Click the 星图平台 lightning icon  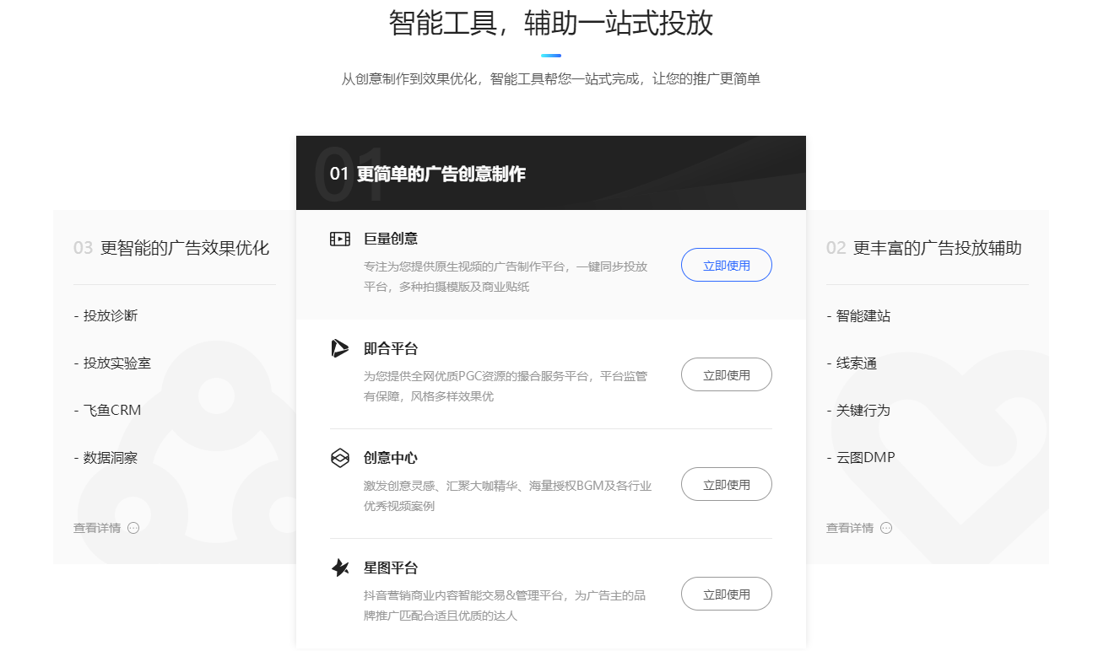(339, 568)
